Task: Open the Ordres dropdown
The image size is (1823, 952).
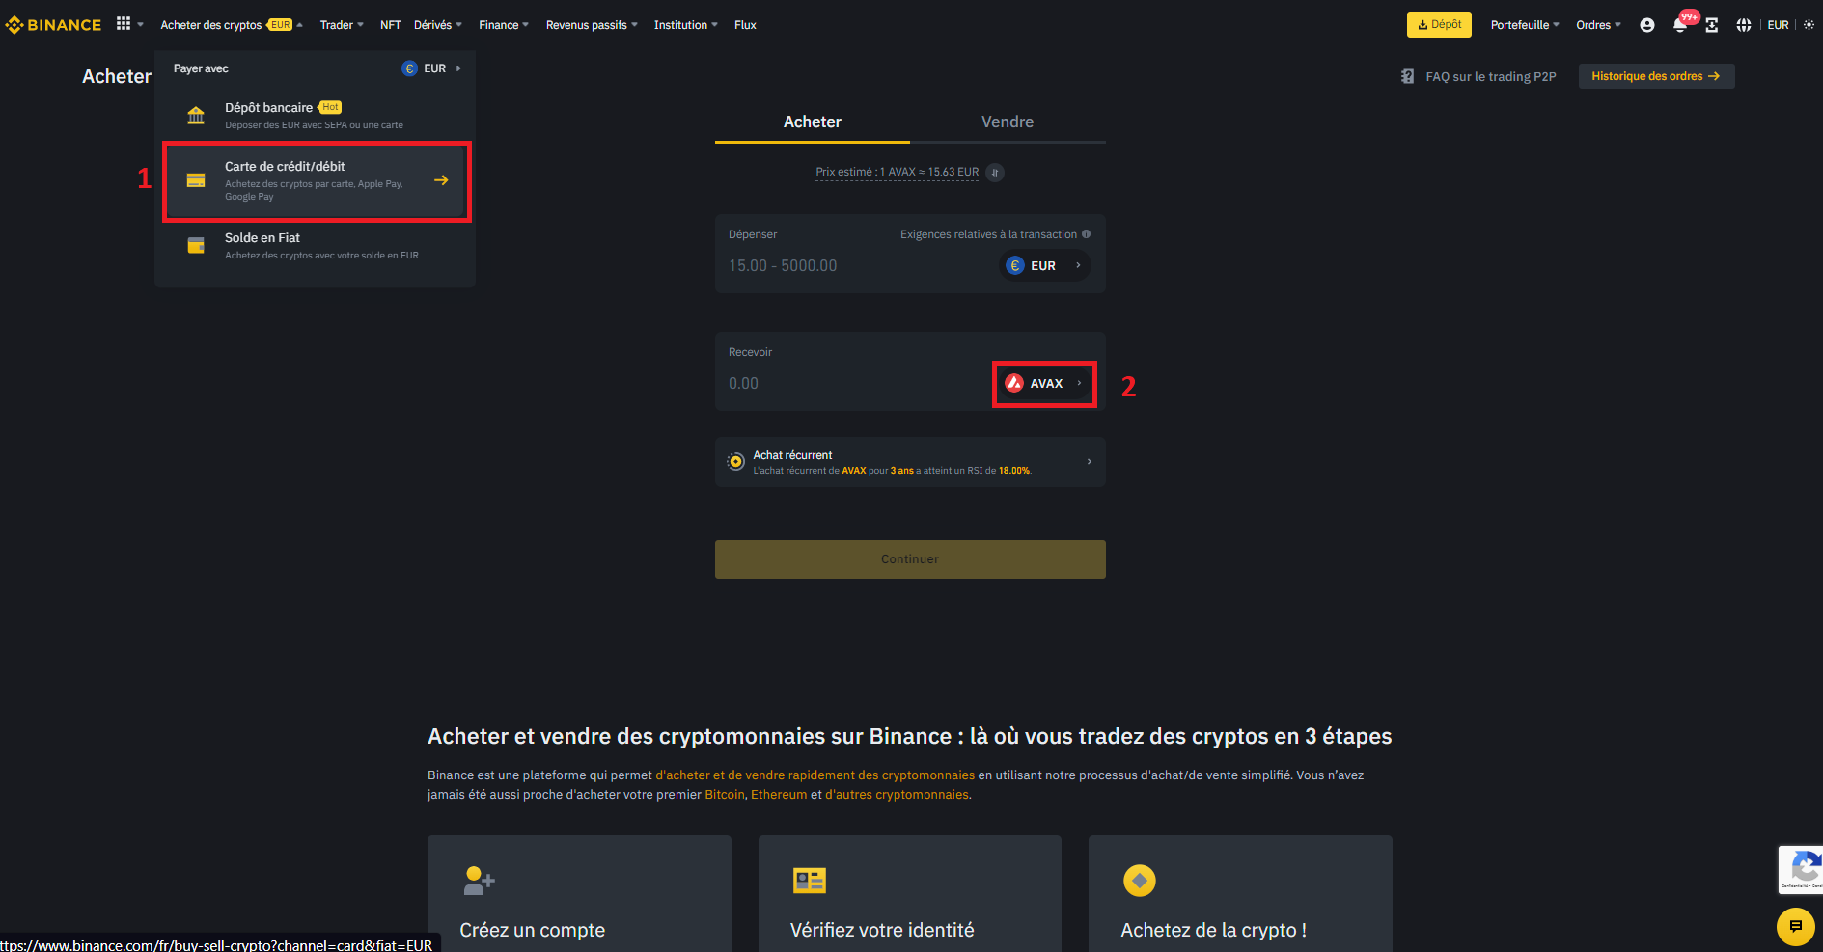Action: 1598,25
